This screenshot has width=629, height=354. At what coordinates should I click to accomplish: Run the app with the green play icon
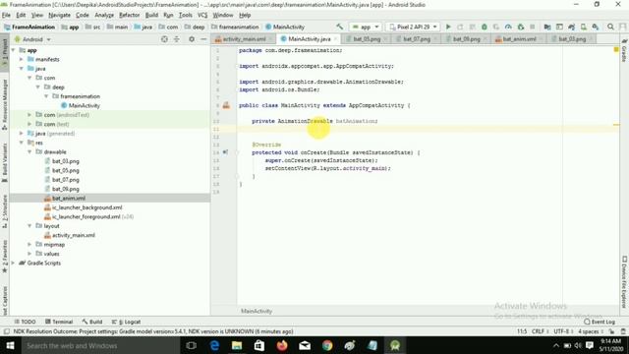coord(448,27)
